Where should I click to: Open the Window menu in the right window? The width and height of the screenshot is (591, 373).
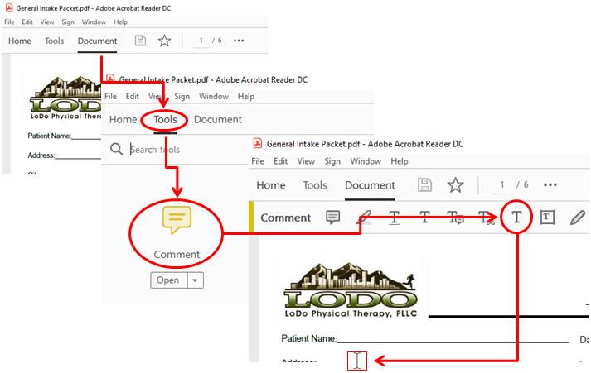coord(366,161)
